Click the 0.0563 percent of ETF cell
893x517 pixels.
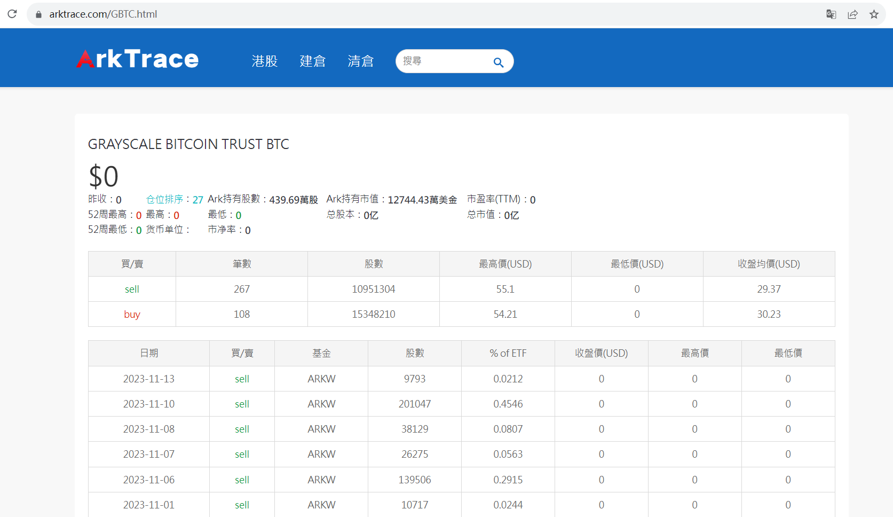[508, 454]
